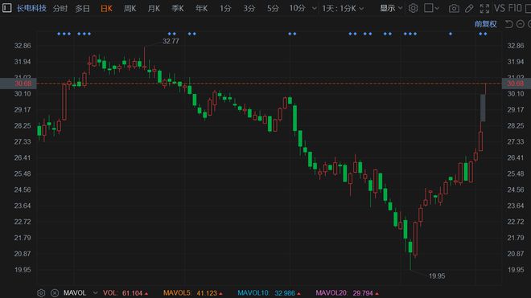Switch to the 分时 intraday tab
531x298 pixels.
point(60,9)
